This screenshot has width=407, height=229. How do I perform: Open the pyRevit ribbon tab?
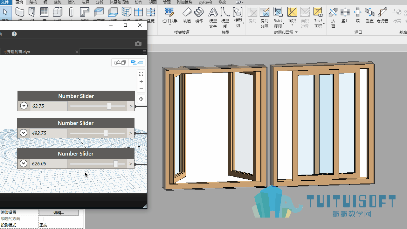(205, 2)
